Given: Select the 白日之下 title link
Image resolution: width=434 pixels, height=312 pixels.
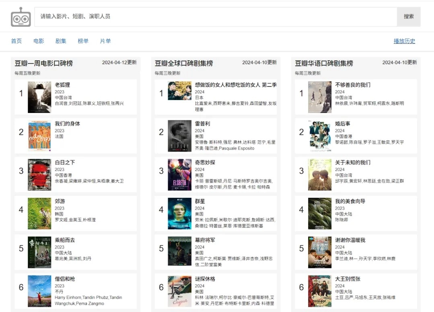Looking at the screenshot, I should 65,162.
